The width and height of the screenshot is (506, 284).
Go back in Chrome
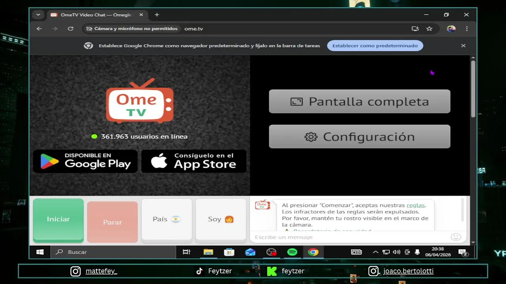click(x=39, y=29)
